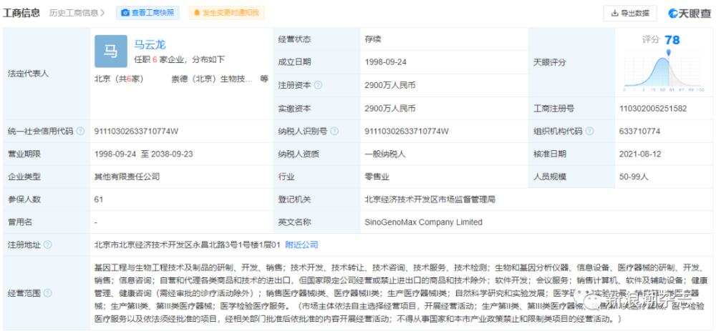This screenshot has height=331, width=716.
Task: Click bell icon in 发生变更时通知我
Action: (197, 13)
